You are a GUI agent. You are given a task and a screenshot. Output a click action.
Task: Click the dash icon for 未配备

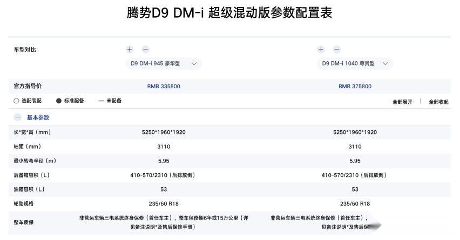click(101, 101)
